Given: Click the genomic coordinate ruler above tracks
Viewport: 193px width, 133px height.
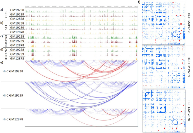Looking at the screenshot, I should click(x=82, y=7).
